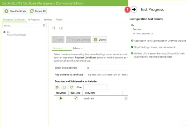Open the About tab

[59, 20]
